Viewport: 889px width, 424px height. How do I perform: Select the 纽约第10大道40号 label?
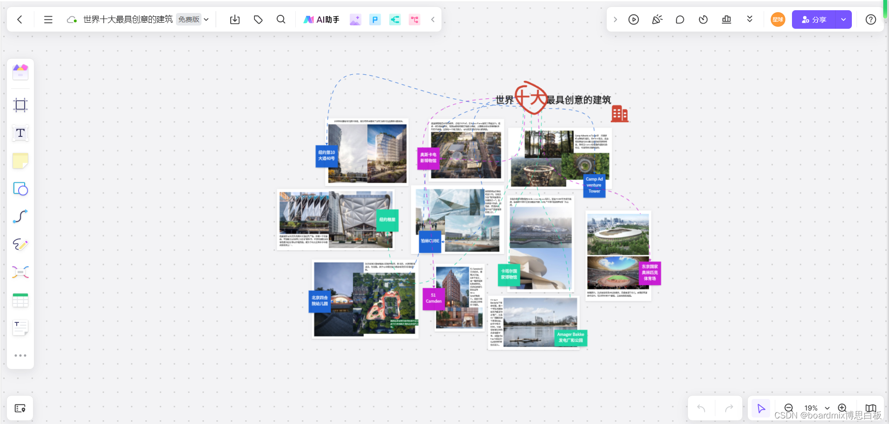pos(326,156)
